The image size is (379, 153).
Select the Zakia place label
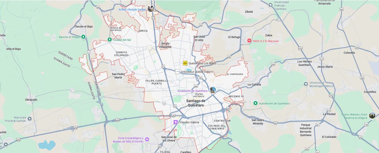click(x=269, y=35)
